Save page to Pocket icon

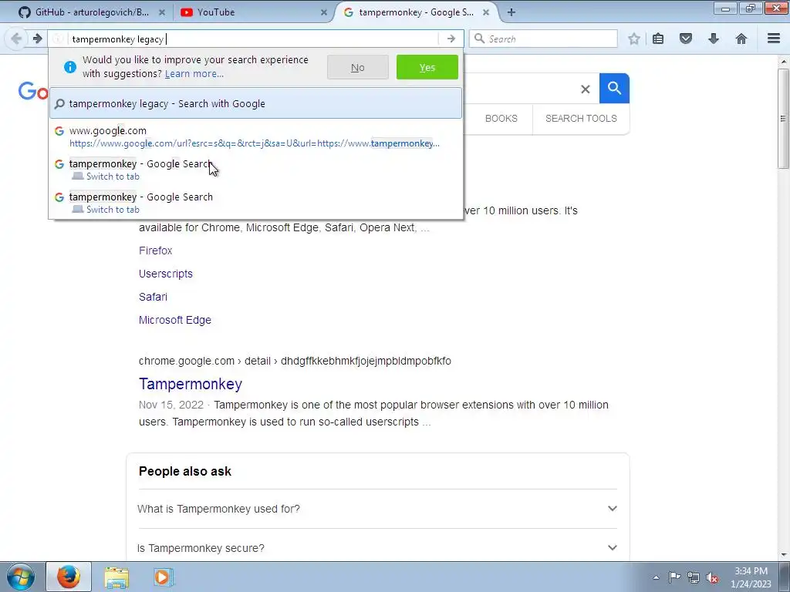(x=686, y=39)
